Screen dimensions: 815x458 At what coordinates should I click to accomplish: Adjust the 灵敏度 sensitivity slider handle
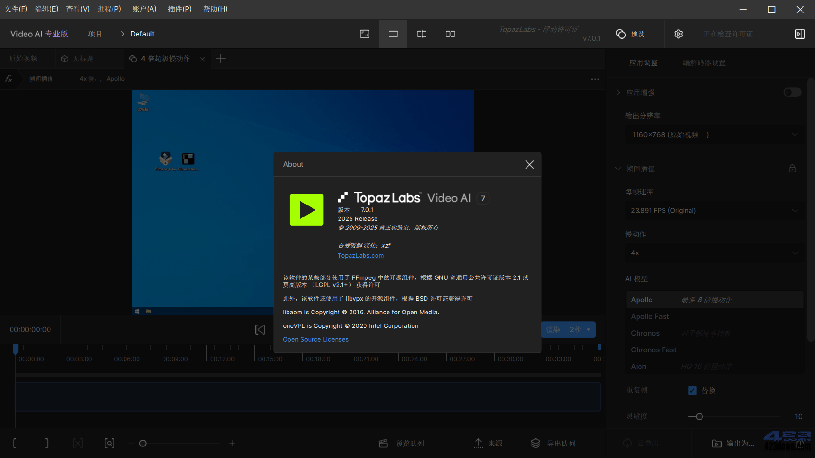click(x=699, y=416)
